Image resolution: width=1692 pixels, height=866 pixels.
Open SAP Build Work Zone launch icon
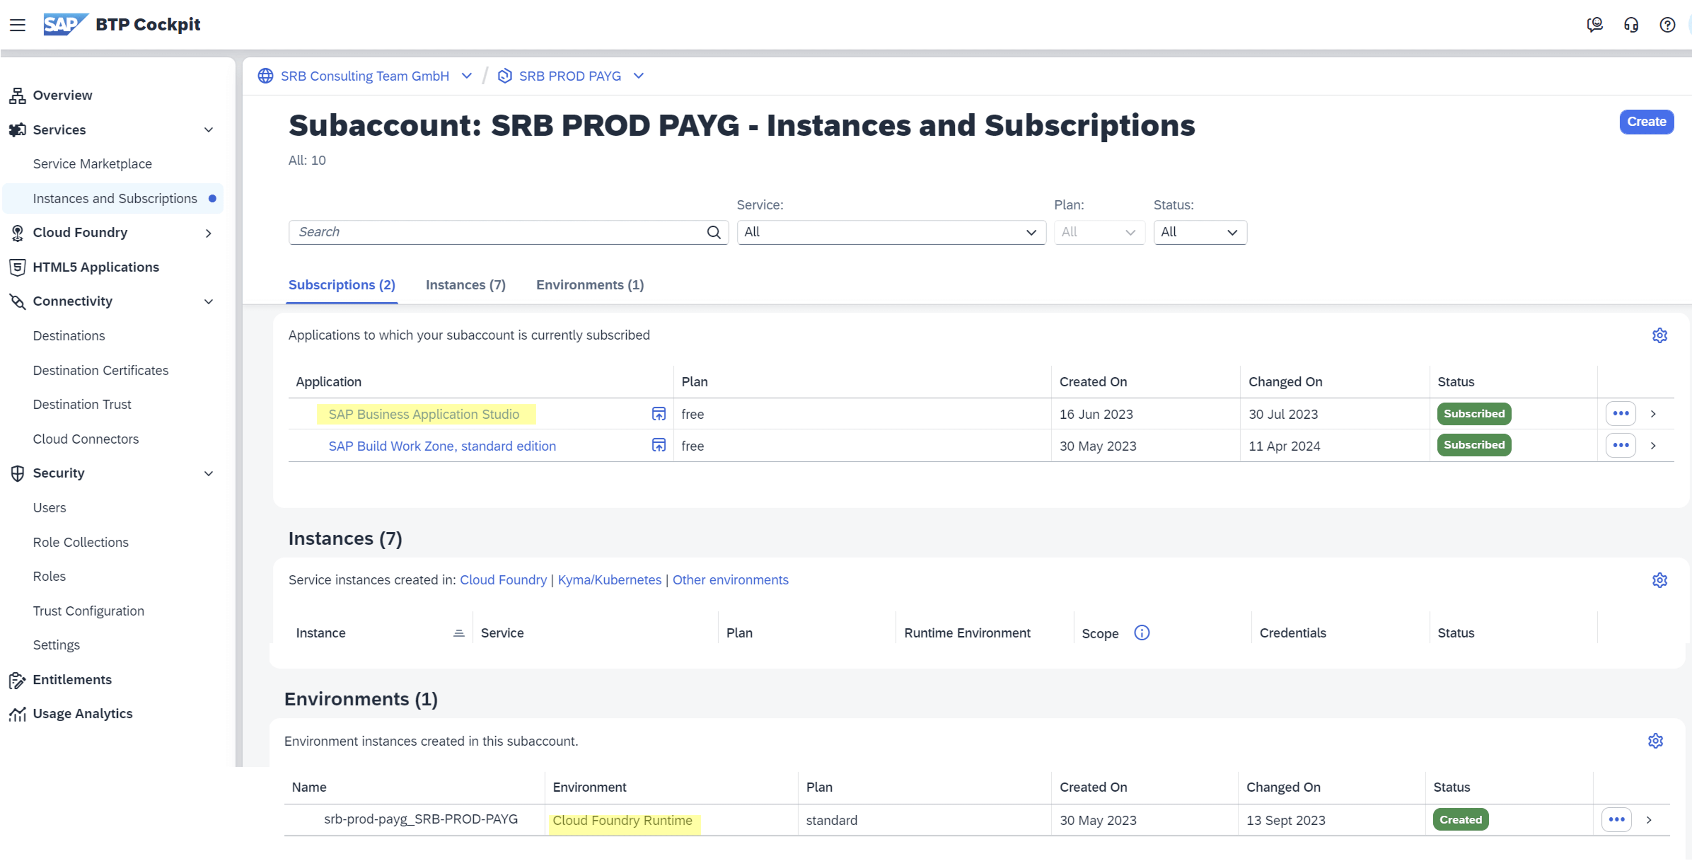[x=658, y=446]
